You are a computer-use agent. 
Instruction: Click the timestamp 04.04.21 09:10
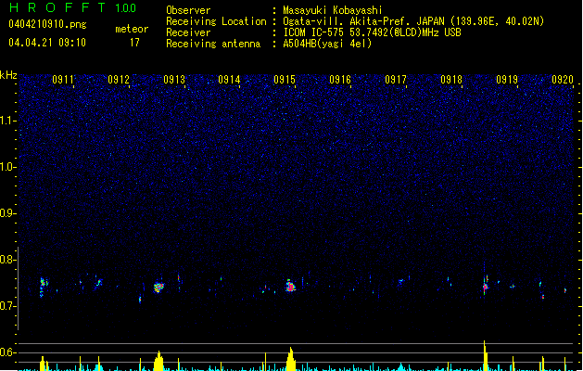47,43
